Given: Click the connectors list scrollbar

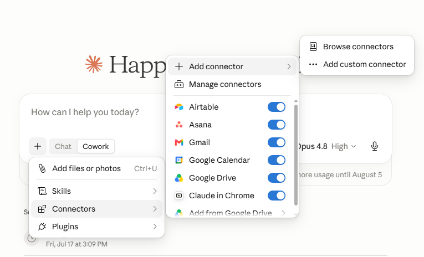Looking at the screenshot, I should point(296,155).
